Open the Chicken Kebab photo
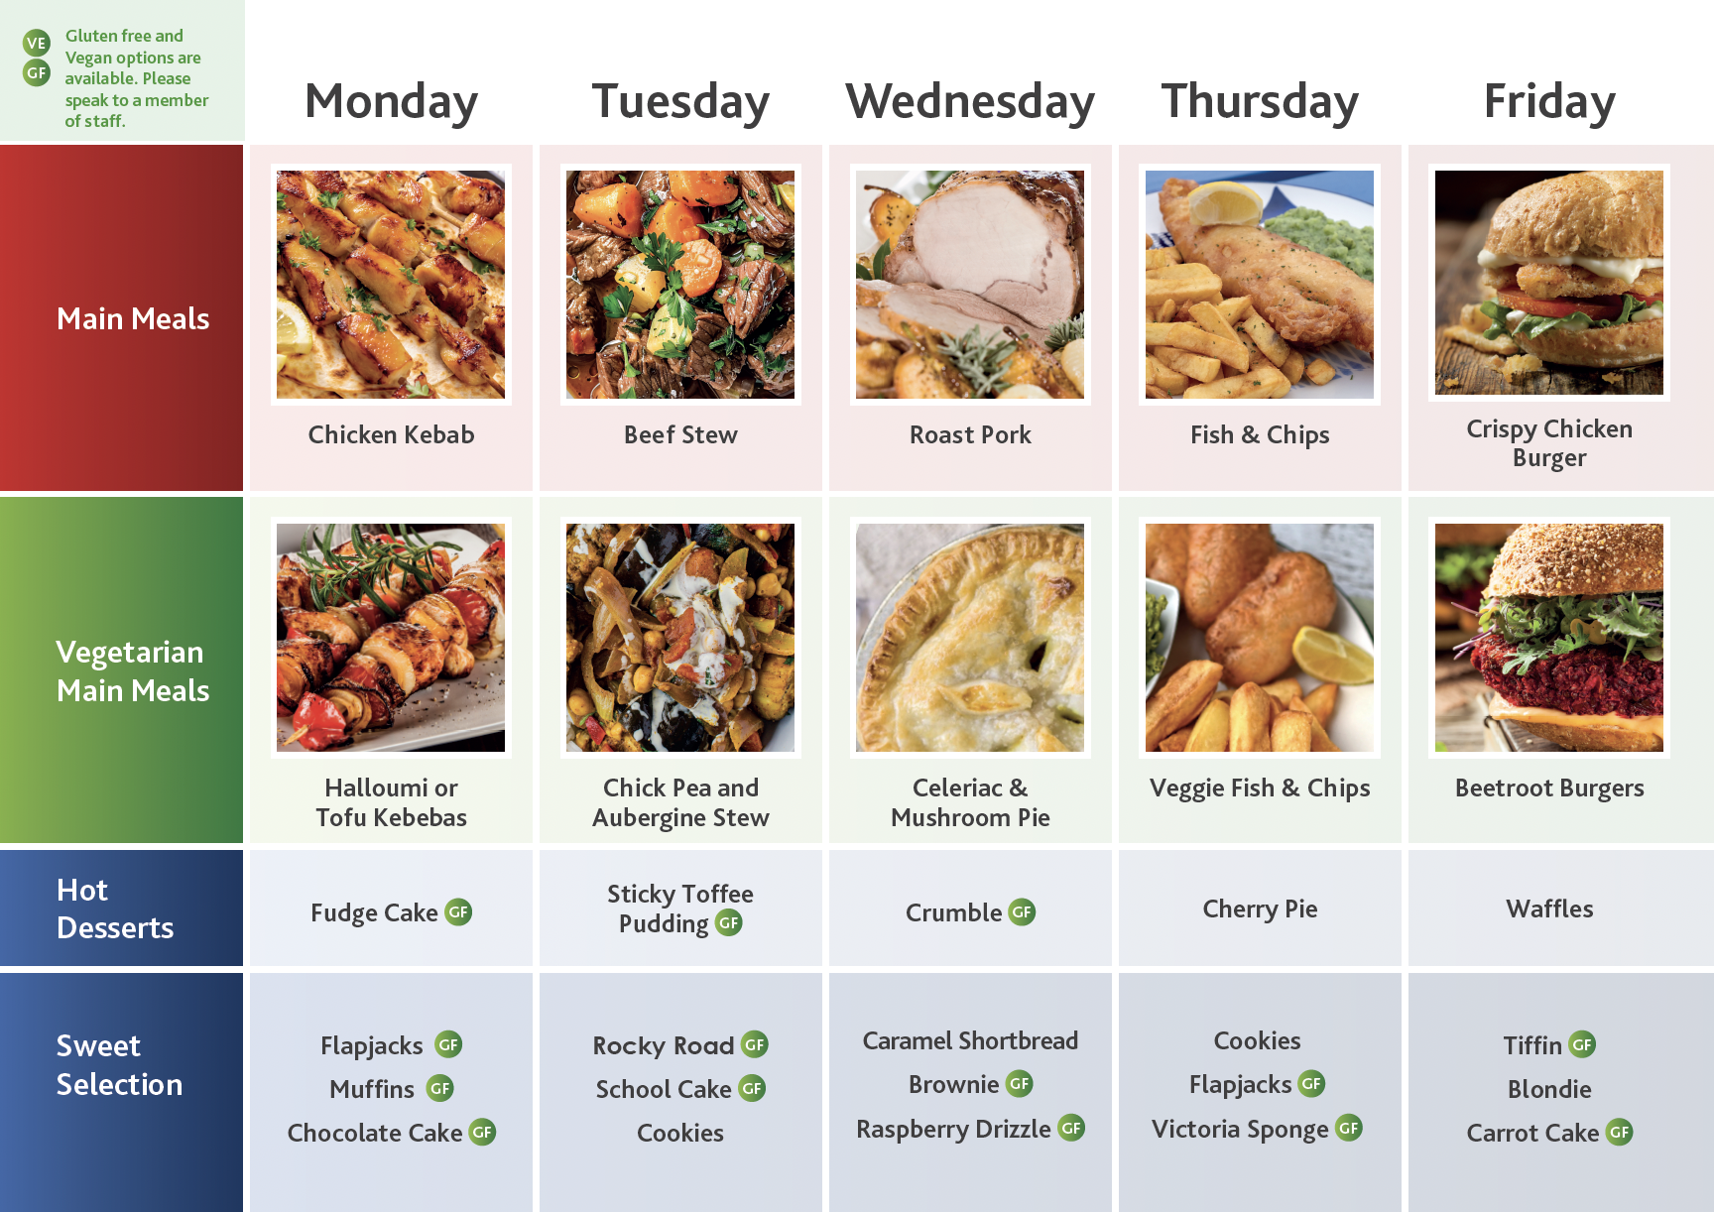This screenshot has width=1714, height=1212. point(391,285)
